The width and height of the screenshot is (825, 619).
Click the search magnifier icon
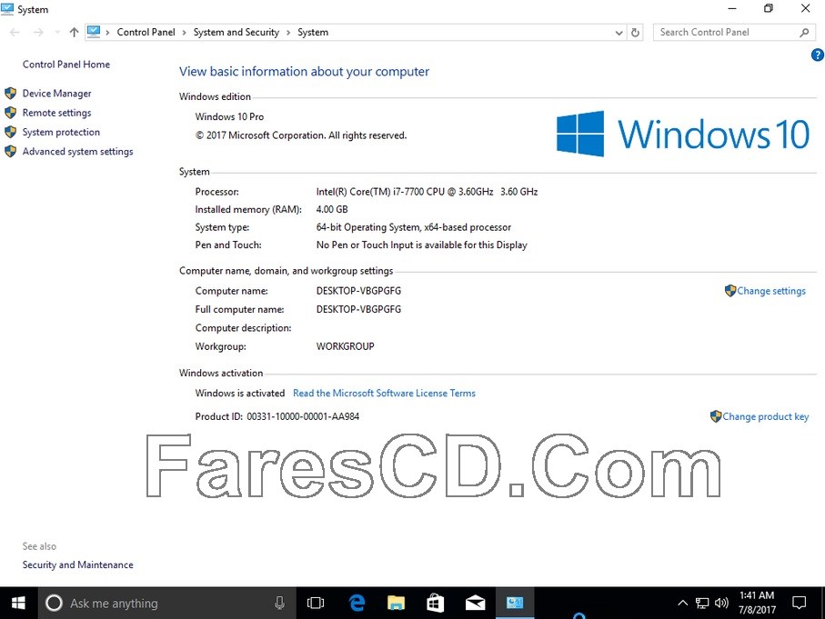[x=804, y=33]
